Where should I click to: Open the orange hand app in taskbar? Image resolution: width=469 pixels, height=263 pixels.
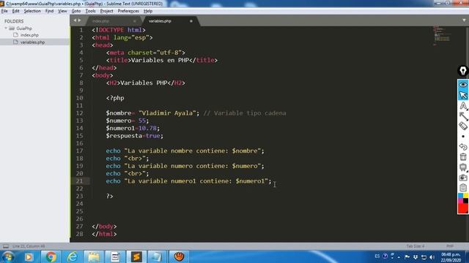click(179, 256)
